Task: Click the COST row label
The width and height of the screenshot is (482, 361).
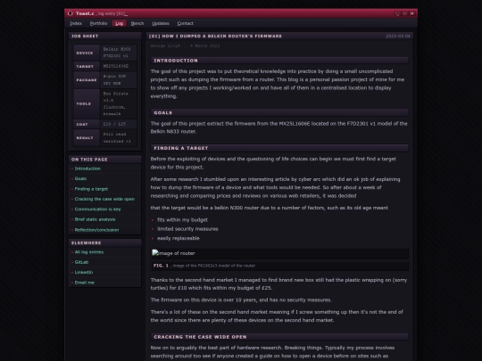Action: click(x=87, y=124)
